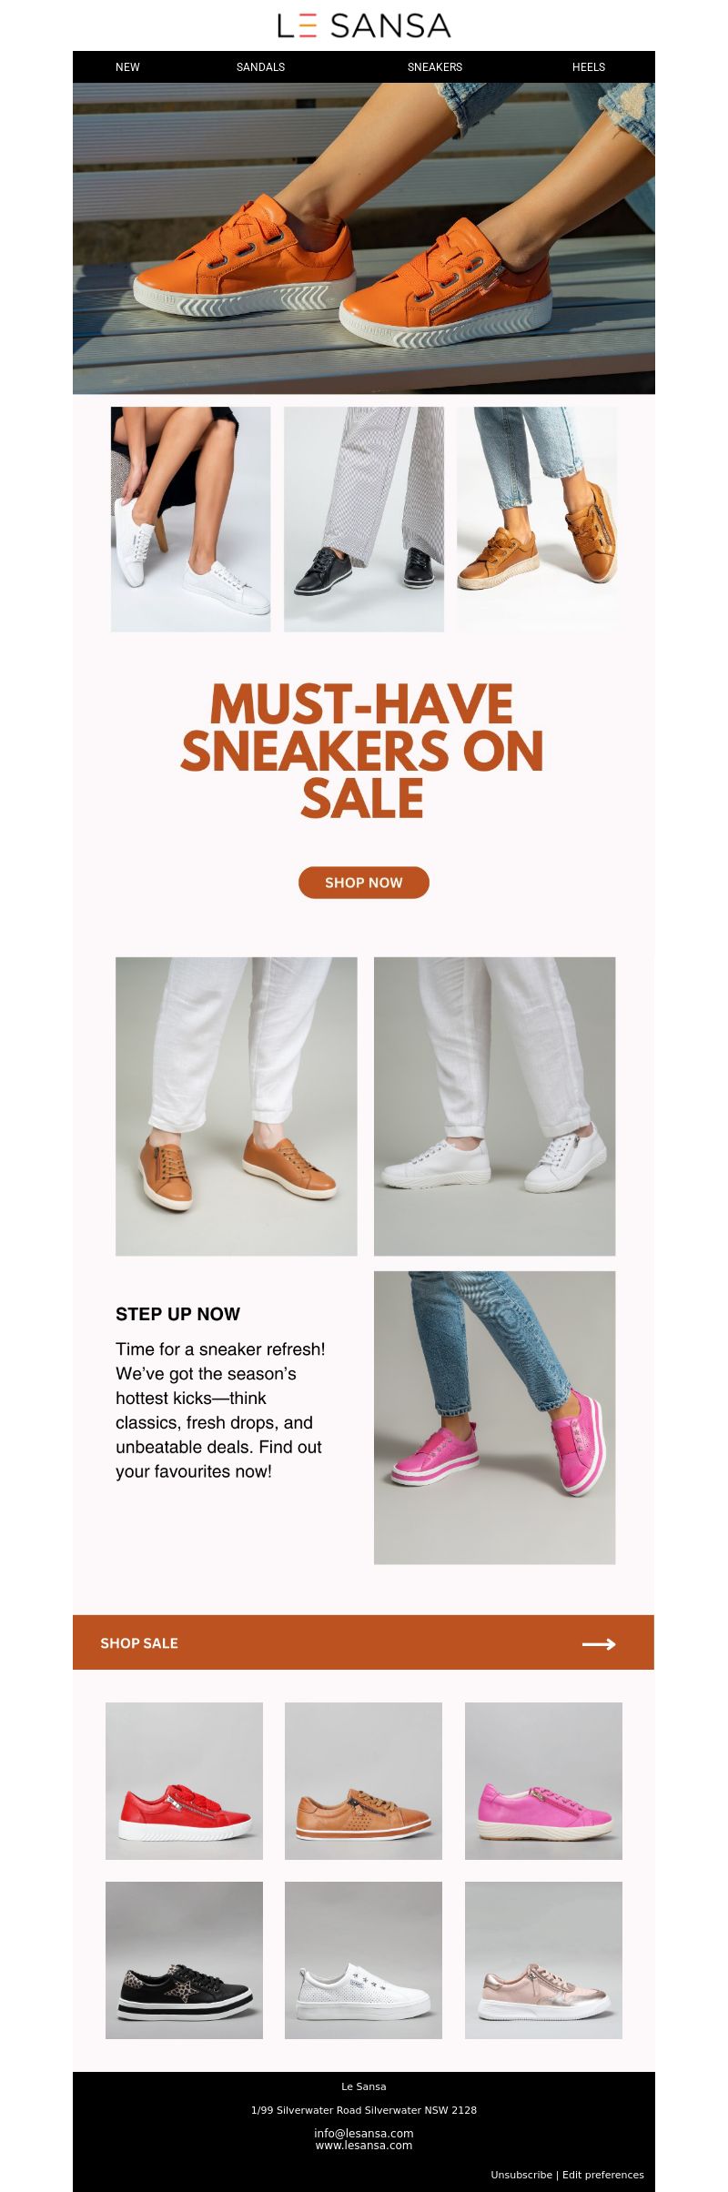Image resolution: width=728 pixels, height=2192 pixels.
Task: Click the white arrow in Shop Sale banner
Action: pyautogui.click(x=599, y=1643)
